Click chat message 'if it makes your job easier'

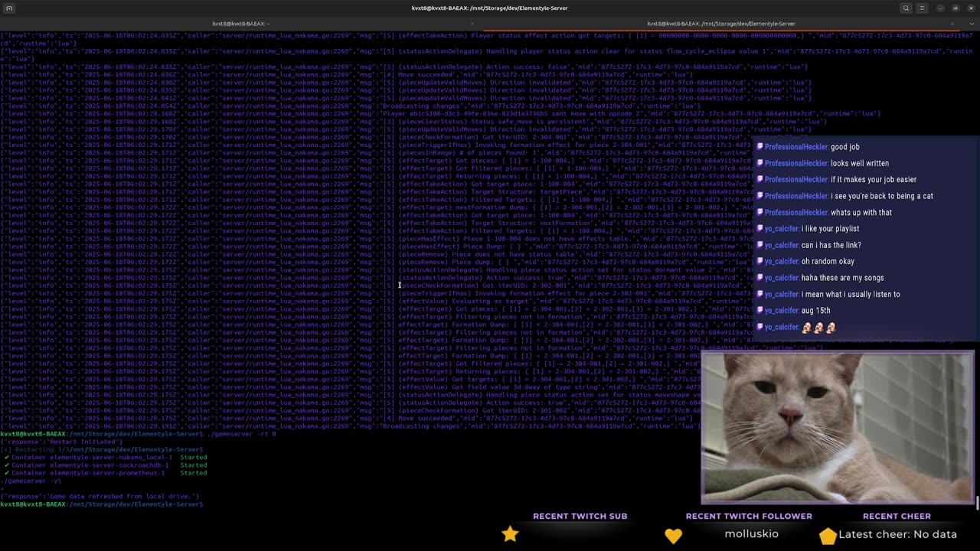pos(874,180)
